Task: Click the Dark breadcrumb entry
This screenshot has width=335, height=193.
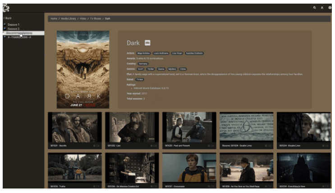Action: pyautogui.click(x=107, y=19)
